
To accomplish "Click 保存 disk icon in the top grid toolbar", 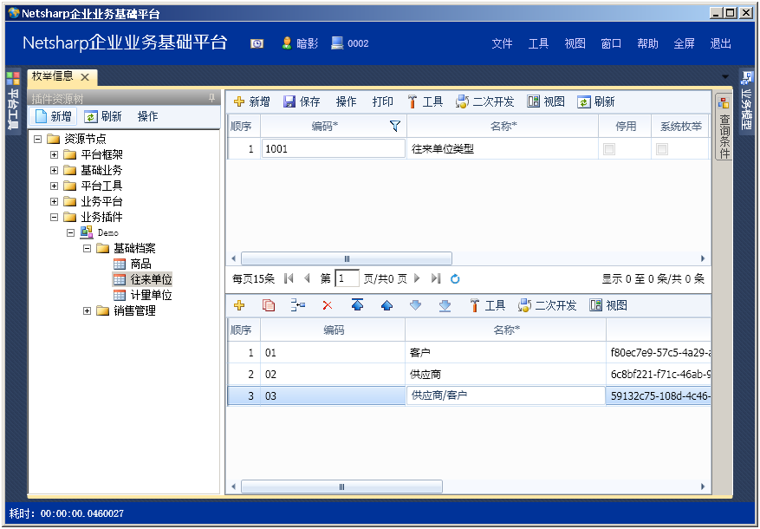I will click(x=302, y=101).
